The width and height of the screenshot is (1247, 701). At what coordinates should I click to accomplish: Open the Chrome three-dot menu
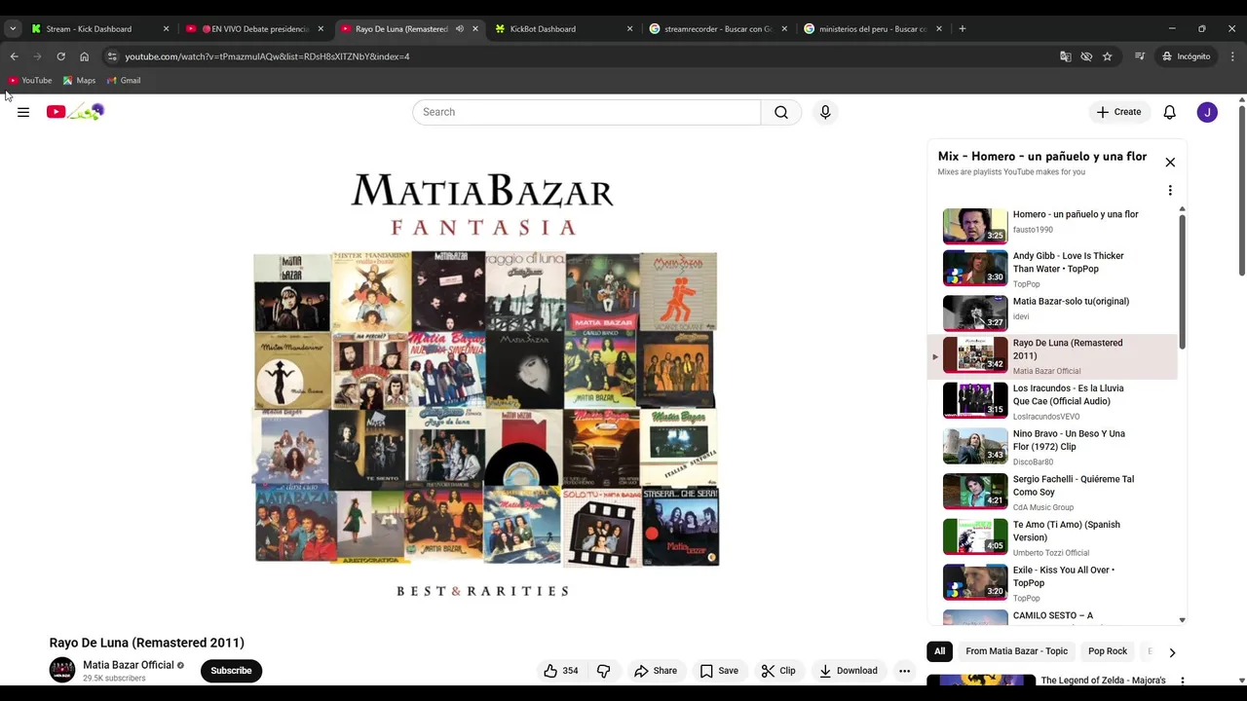click(x=1232, y=56)
